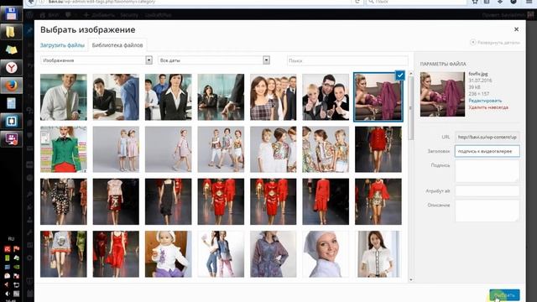
Task: Click the Описание description text area
Action: pyautogui.click(x=487, y=211)
